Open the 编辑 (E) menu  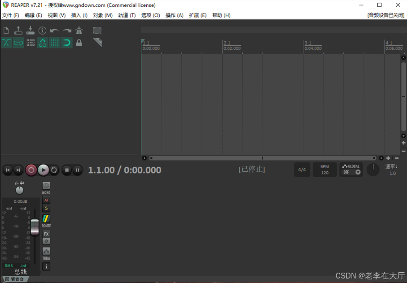pos(33,15)
